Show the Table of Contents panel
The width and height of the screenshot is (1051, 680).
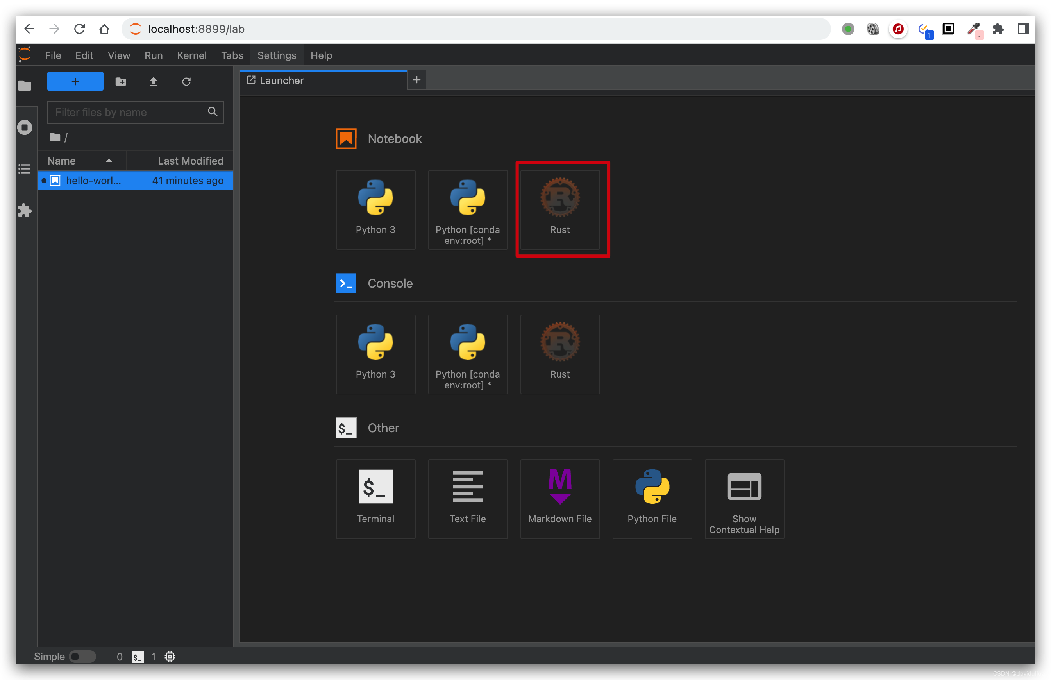pos(25,169)
